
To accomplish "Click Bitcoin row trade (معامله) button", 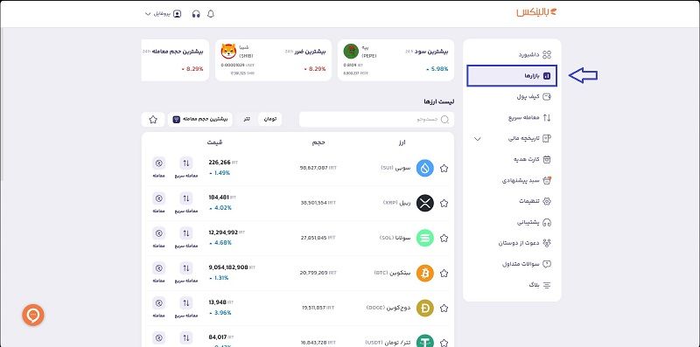I will [x=158, y=273].
